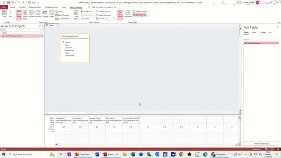Close the Query1 document tab
The height and width of the screenshot is (158, 281).
(x=57, y=25)
